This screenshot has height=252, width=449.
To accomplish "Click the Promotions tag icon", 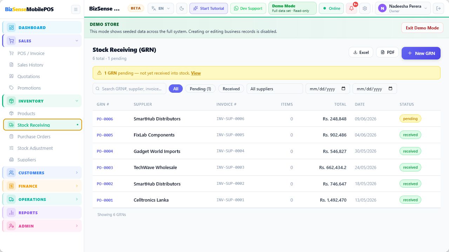I will point(11,88).
